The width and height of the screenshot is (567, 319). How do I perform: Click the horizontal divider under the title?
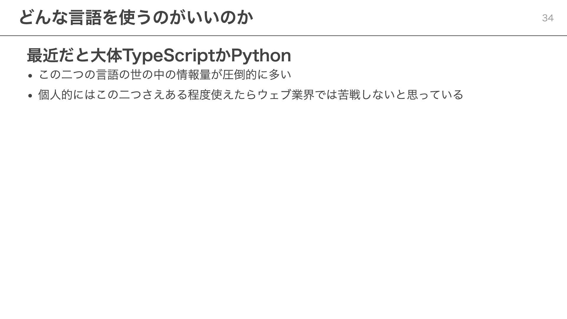pos(283,36)
